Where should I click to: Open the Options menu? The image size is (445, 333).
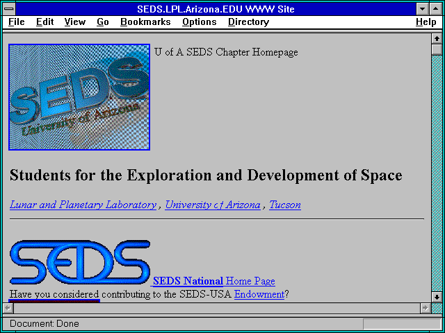tap(200, 22)
